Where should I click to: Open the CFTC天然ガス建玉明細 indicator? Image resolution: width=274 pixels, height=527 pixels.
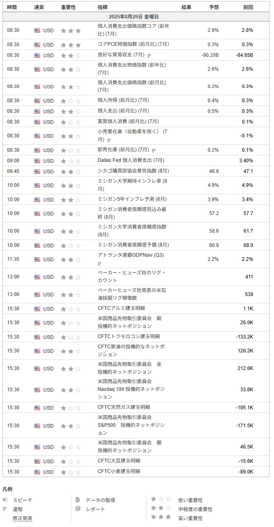pyautogui.click(x=124, y=407)
